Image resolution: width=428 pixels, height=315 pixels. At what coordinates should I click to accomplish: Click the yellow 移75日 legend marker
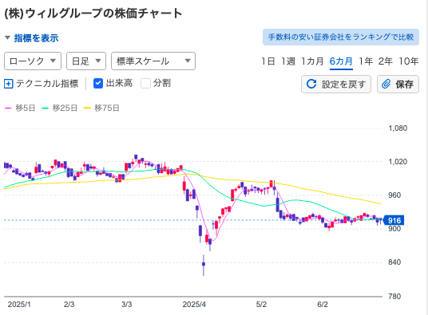point(87,108)
